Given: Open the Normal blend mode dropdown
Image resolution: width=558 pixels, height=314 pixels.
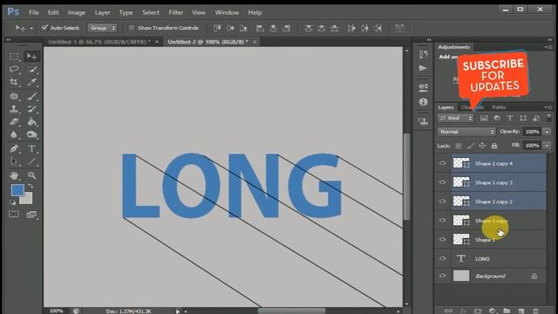Looking at the screenshot, I should (x=466, y=132).
